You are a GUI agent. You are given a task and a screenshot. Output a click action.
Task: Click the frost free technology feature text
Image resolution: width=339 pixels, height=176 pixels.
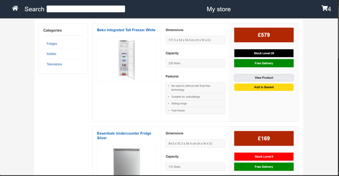click(191, 88)
